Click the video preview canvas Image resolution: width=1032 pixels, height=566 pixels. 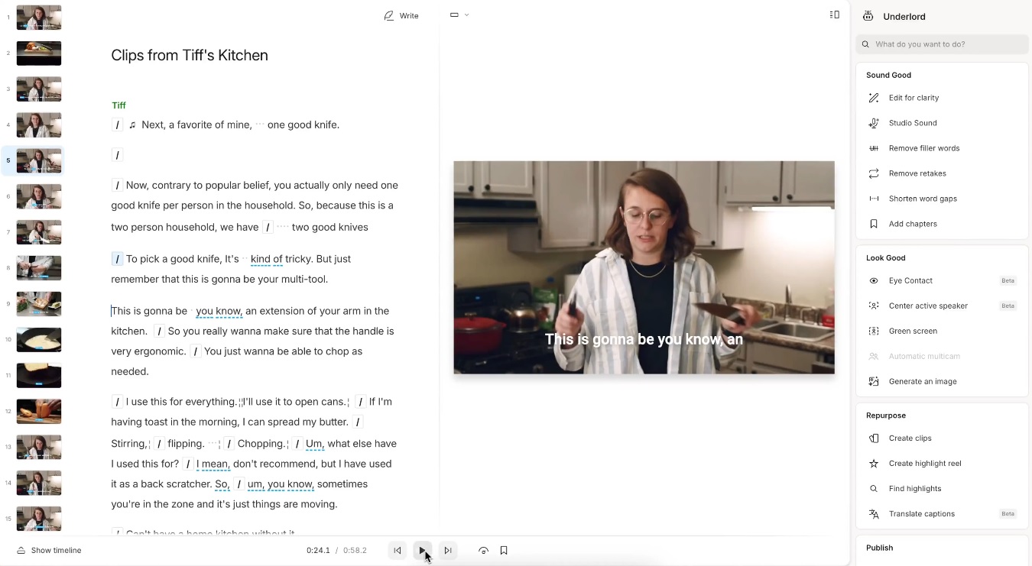tap(644, 267)
